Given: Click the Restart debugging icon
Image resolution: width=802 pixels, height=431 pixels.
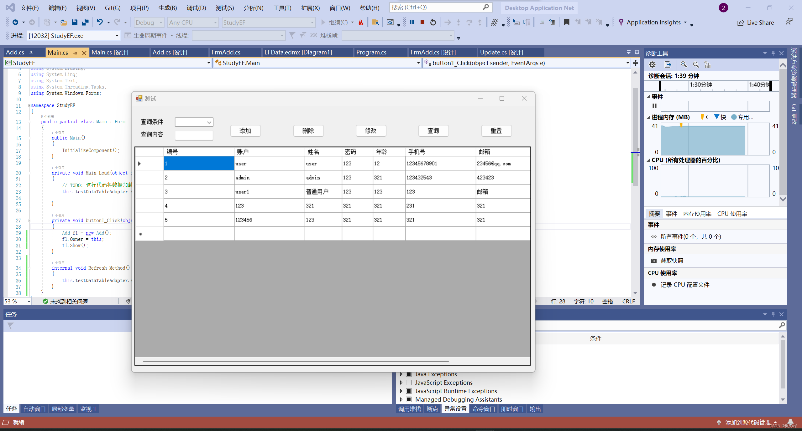Looking at the screenshot, I should click(x=433, y=22).
